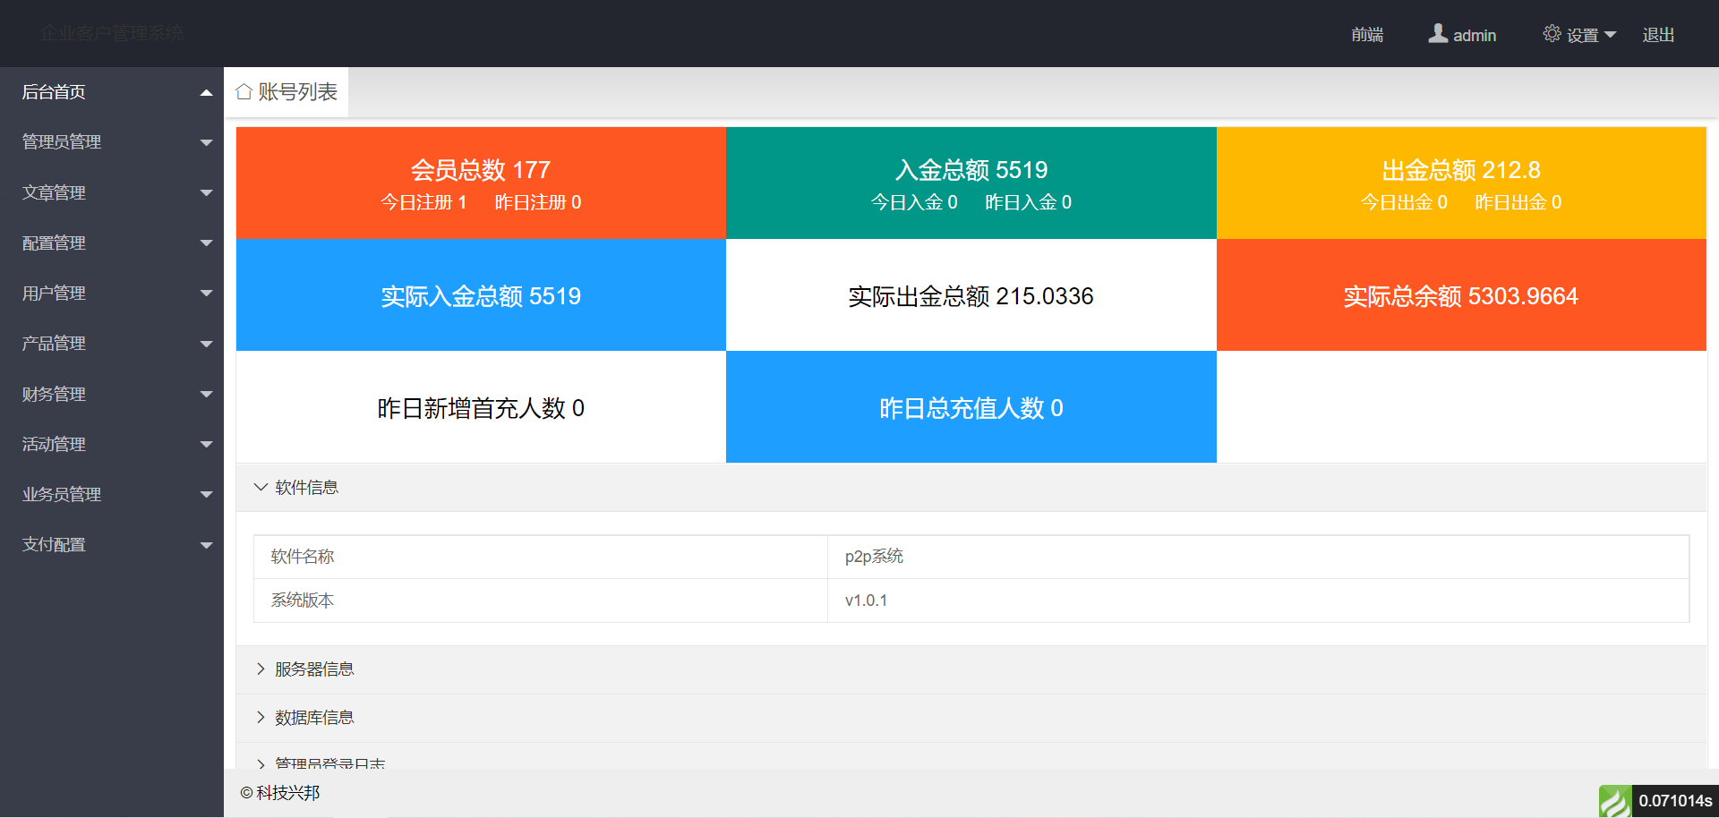
Task: Go to the 前端 frontend link
Action: (x=1367, y=35)
